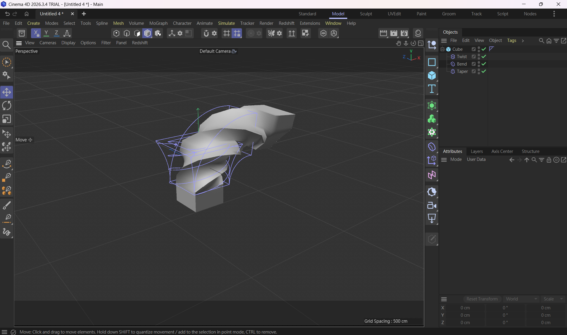567x335 pixels.
Task: Toggle the Bend deformer enable checkmark
Action: coord(484,64)
